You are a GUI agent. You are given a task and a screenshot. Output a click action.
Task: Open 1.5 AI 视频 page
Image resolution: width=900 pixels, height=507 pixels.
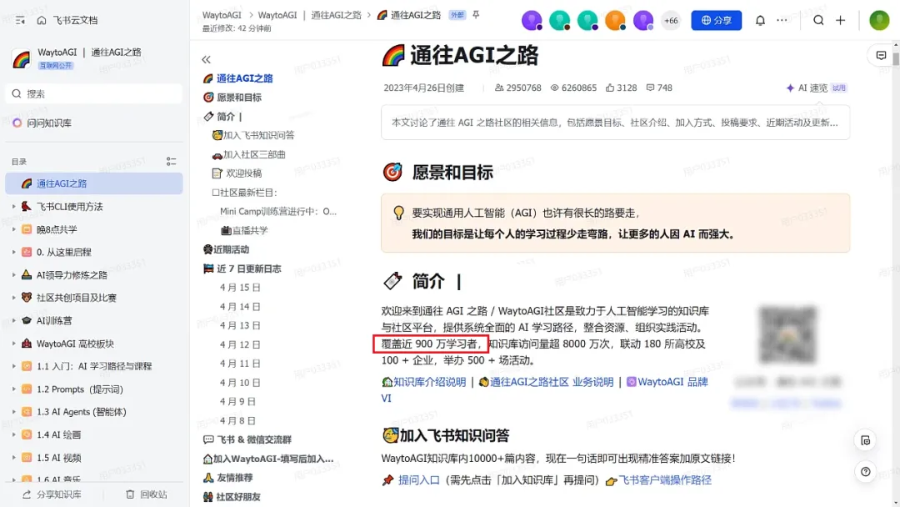[58, 458]
